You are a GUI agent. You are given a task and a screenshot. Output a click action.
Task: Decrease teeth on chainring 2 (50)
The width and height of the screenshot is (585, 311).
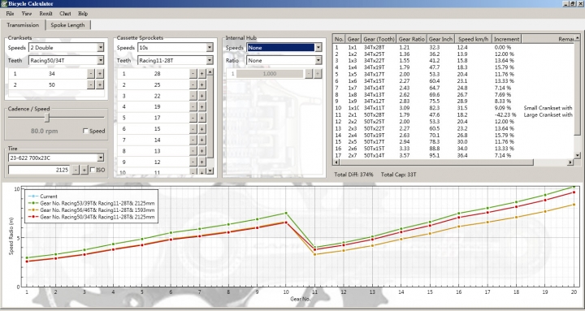point(91,84)
